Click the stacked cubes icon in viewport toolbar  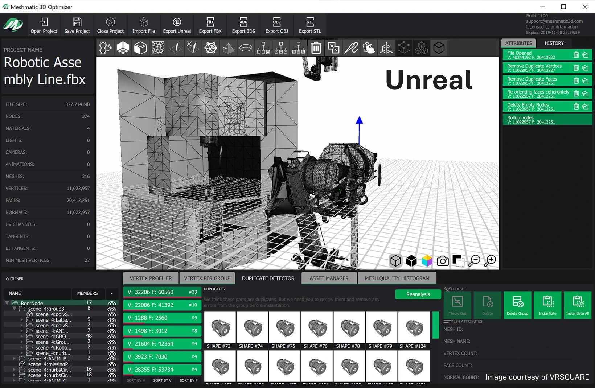pyautogui.click(x=421, y=48)
